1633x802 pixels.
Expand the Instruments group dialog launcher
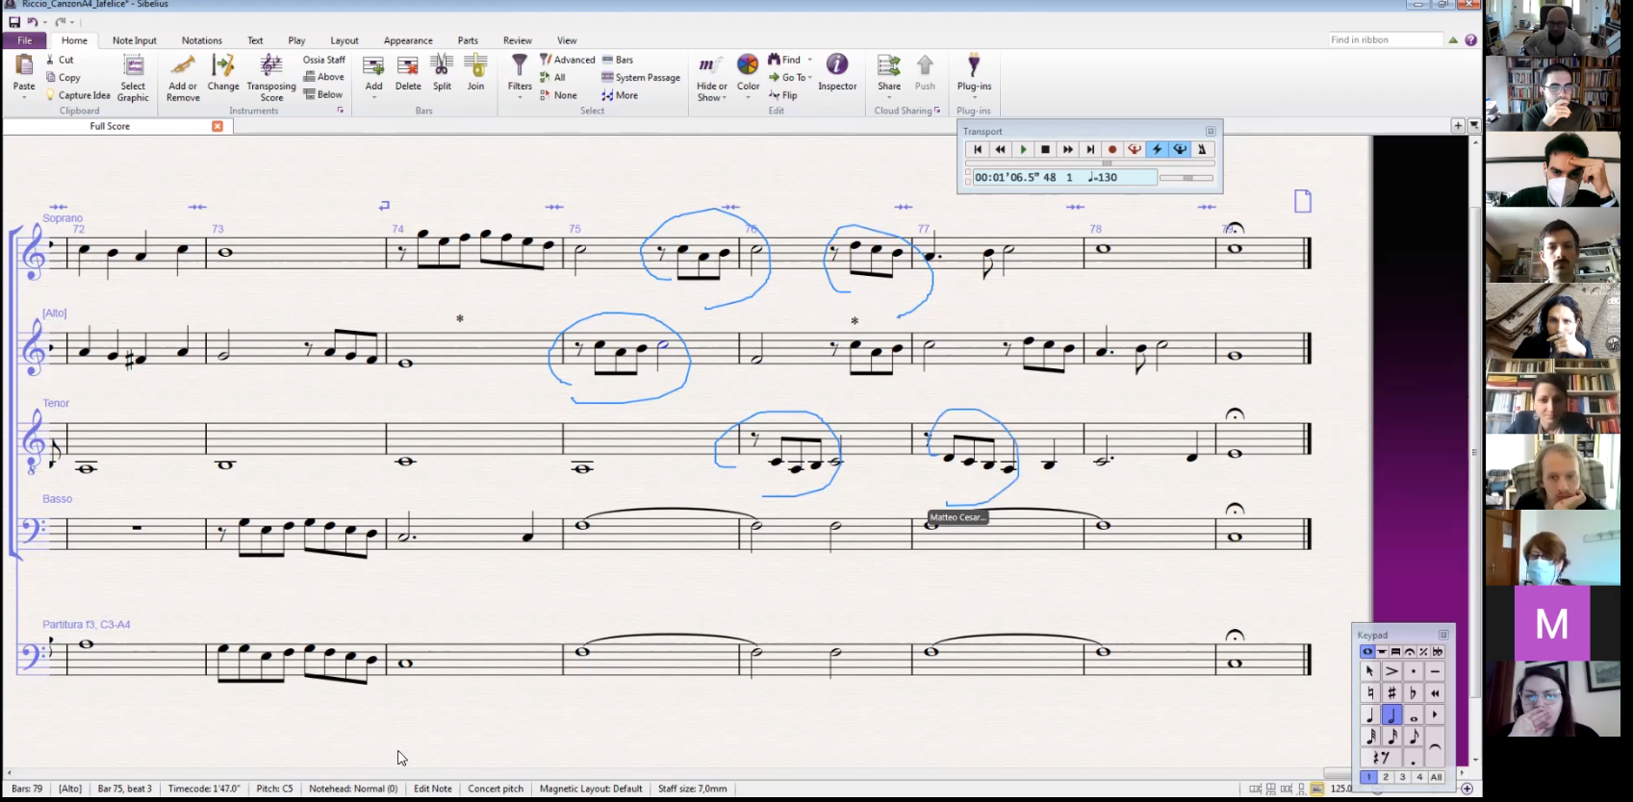(340, 111)
